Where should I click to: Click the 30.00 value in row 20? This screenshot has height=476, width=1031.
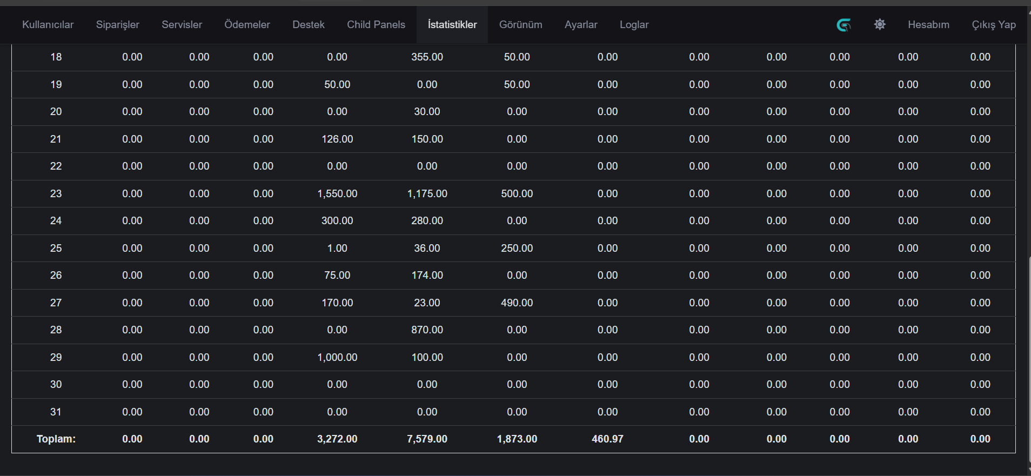[427, 112]
